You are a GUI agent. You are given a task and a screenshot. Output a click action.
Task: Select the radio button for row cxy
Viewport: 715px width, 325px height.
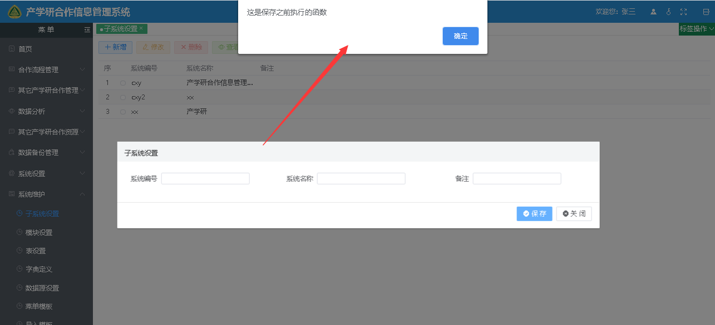pos(123,83)
